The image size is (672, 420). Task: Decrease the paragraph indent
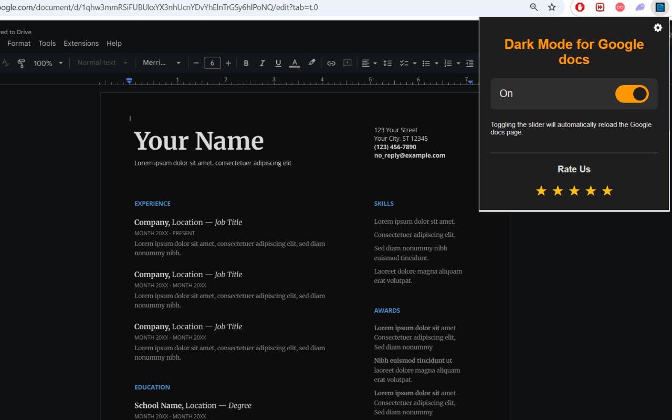click(469, 63)
